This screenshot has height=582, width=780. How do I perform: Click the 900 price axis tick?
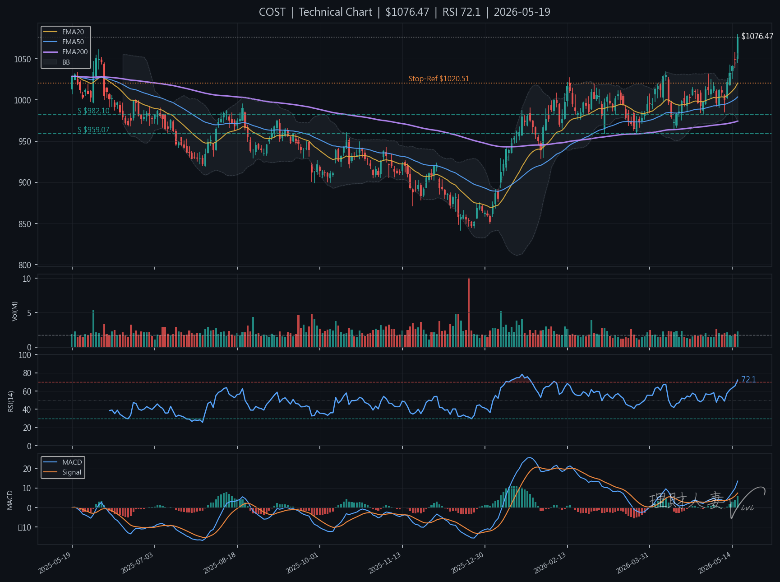[24, 183]
